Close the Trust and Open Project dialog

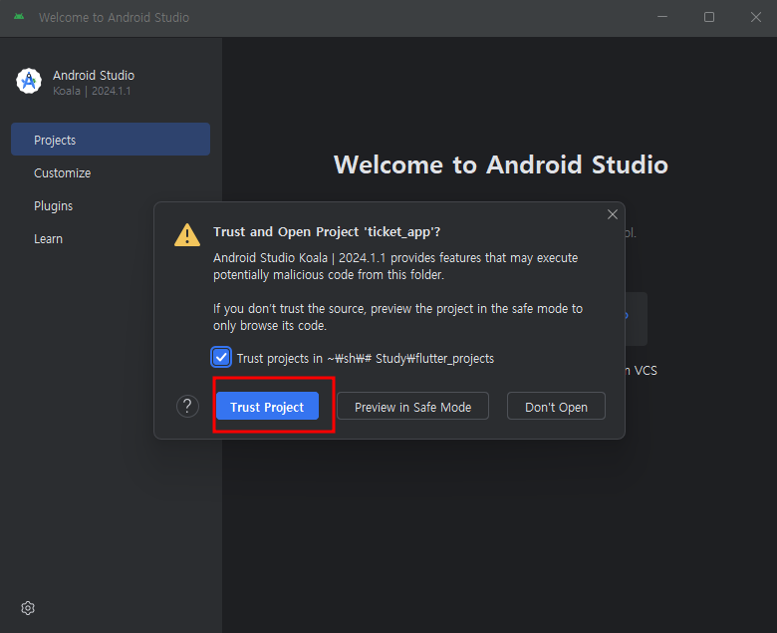[x=613, y=214]
